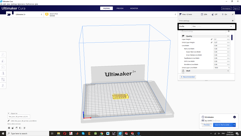The width and height of the screenshot is (241, 136).
Task: Open the Profile dropdown showing Fine
Action: point(212,26)
